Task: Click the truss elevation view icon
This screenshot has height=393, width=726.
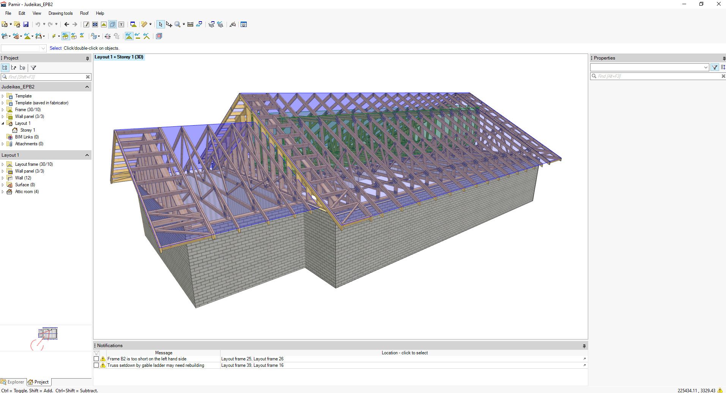Action: 104,24
